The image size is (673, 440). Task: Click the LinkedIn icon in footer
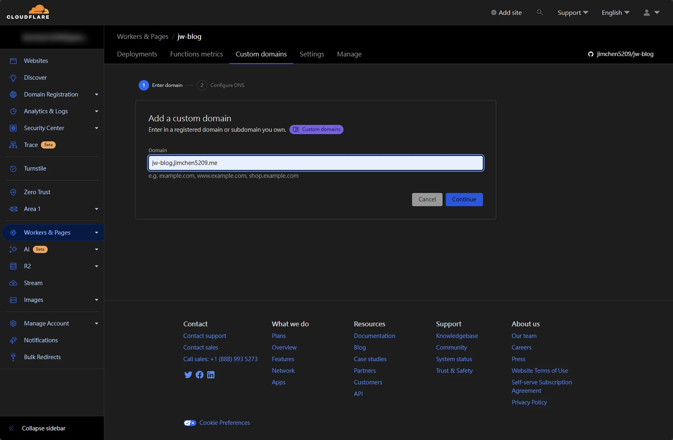[211, 375]
